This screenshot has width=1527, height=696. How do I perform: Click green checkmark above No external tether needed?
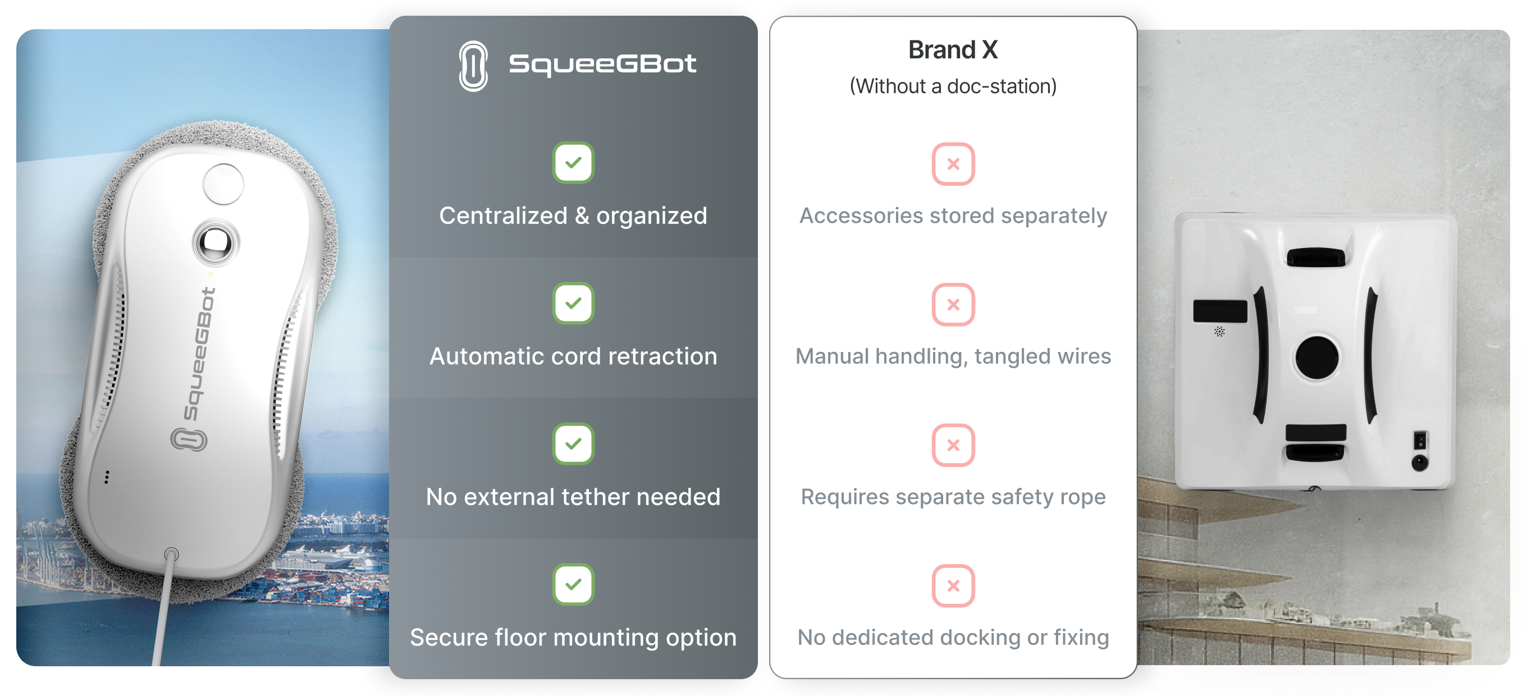click(x=573, y=443)
